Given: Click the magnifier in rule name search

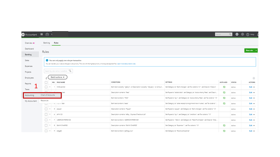Looking at the screenshot, I should point(70,71).
